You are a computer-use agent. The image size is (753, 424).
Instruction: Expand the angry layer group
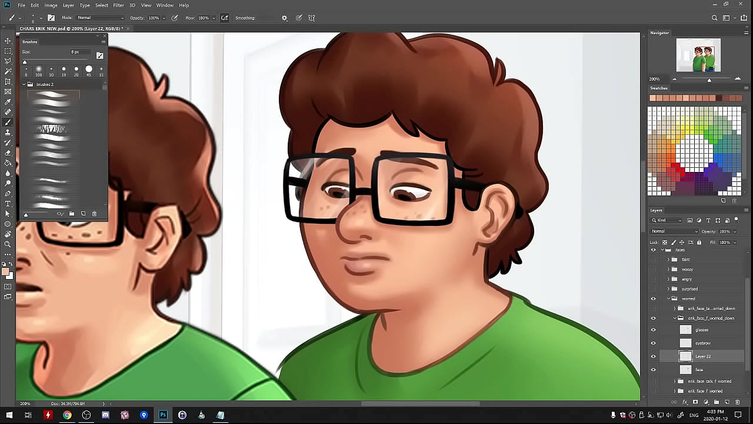pyautogui.click(x=668, y=279)
